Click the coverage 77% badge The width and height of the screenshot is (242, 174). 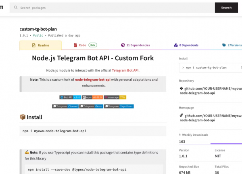pos(115,97)
